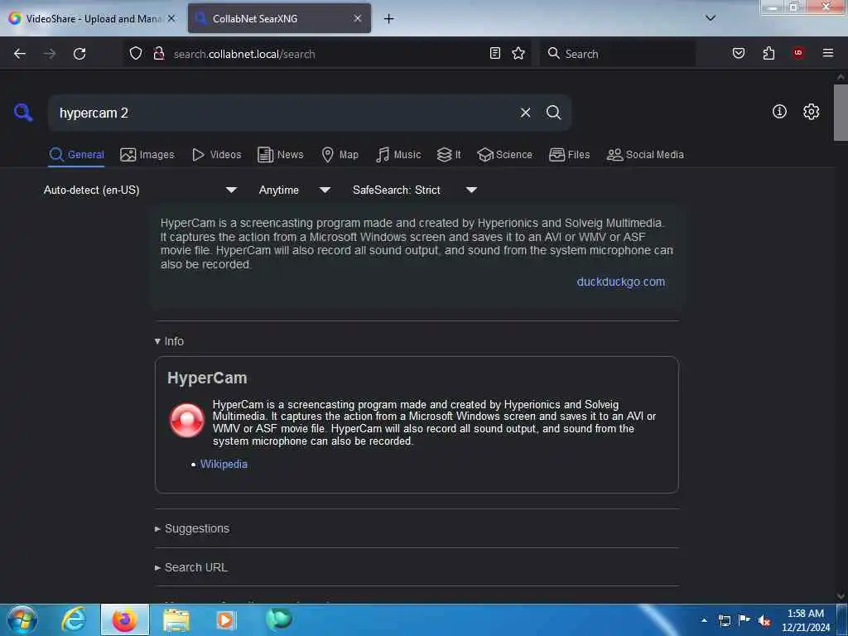Open the list all tabs chevron

tap(711, 18)
